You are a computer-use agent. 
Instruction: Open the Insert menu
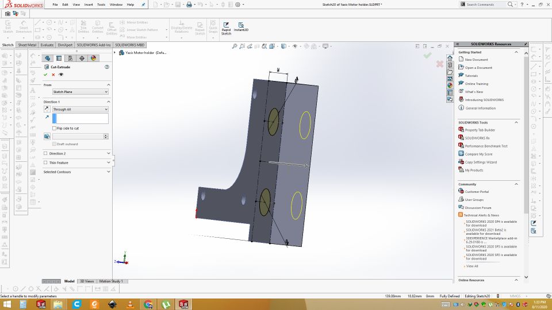coord(89,5)
